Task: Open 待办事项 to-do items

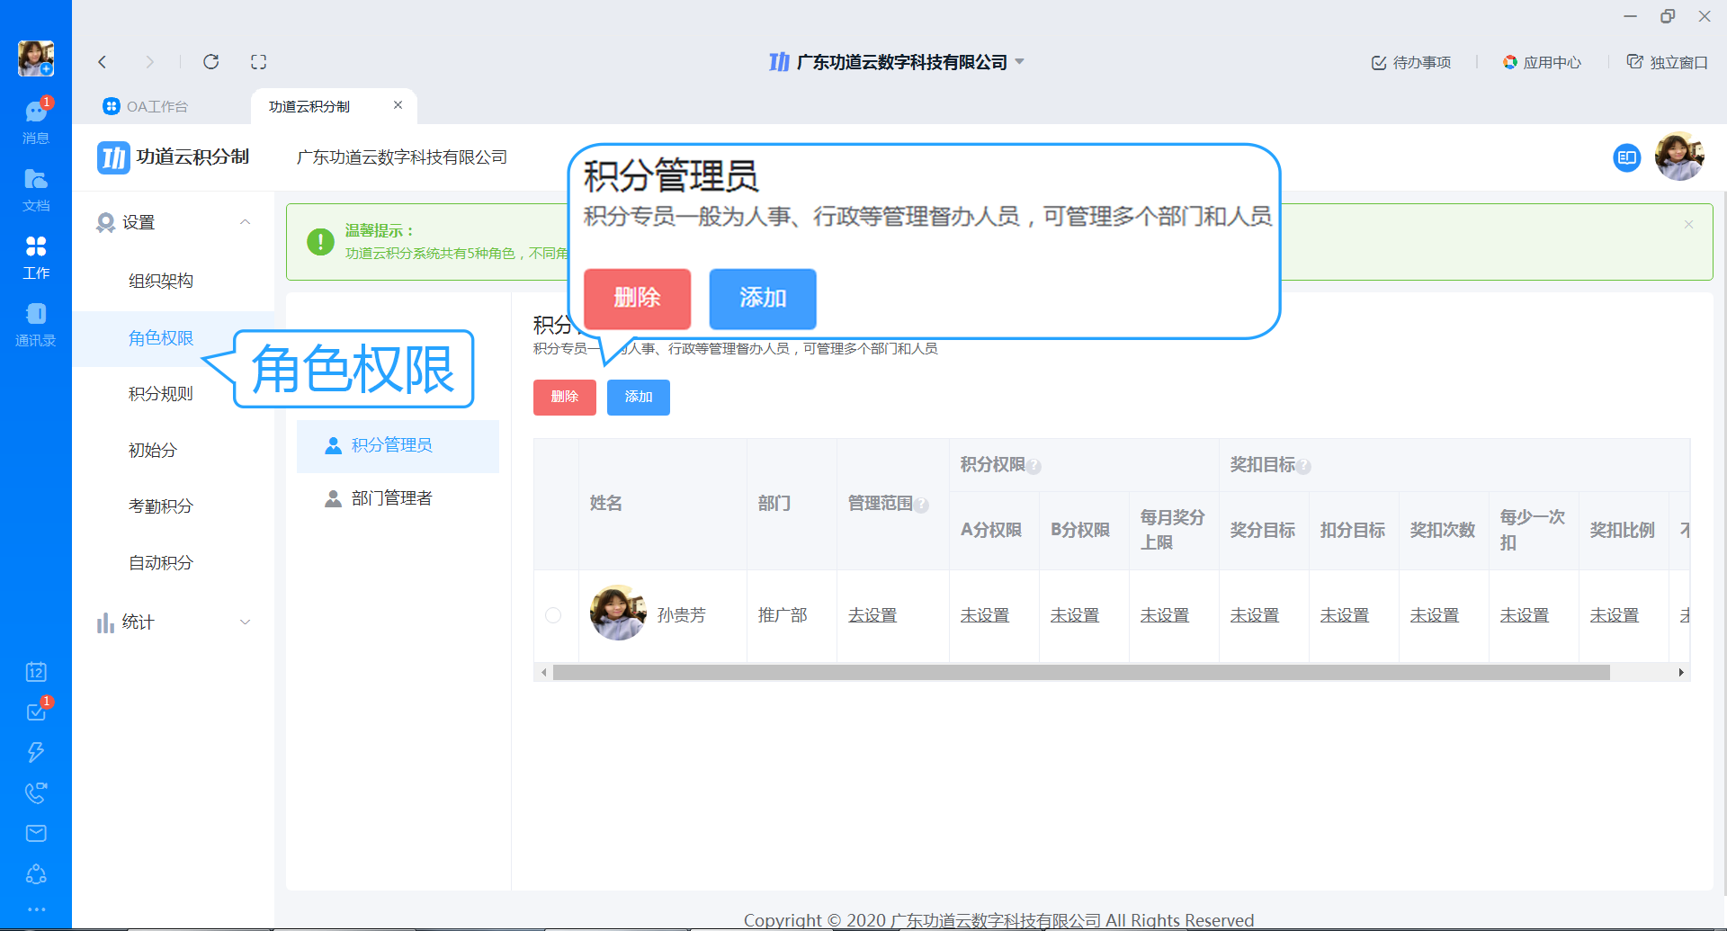Action: (1410, 62)
